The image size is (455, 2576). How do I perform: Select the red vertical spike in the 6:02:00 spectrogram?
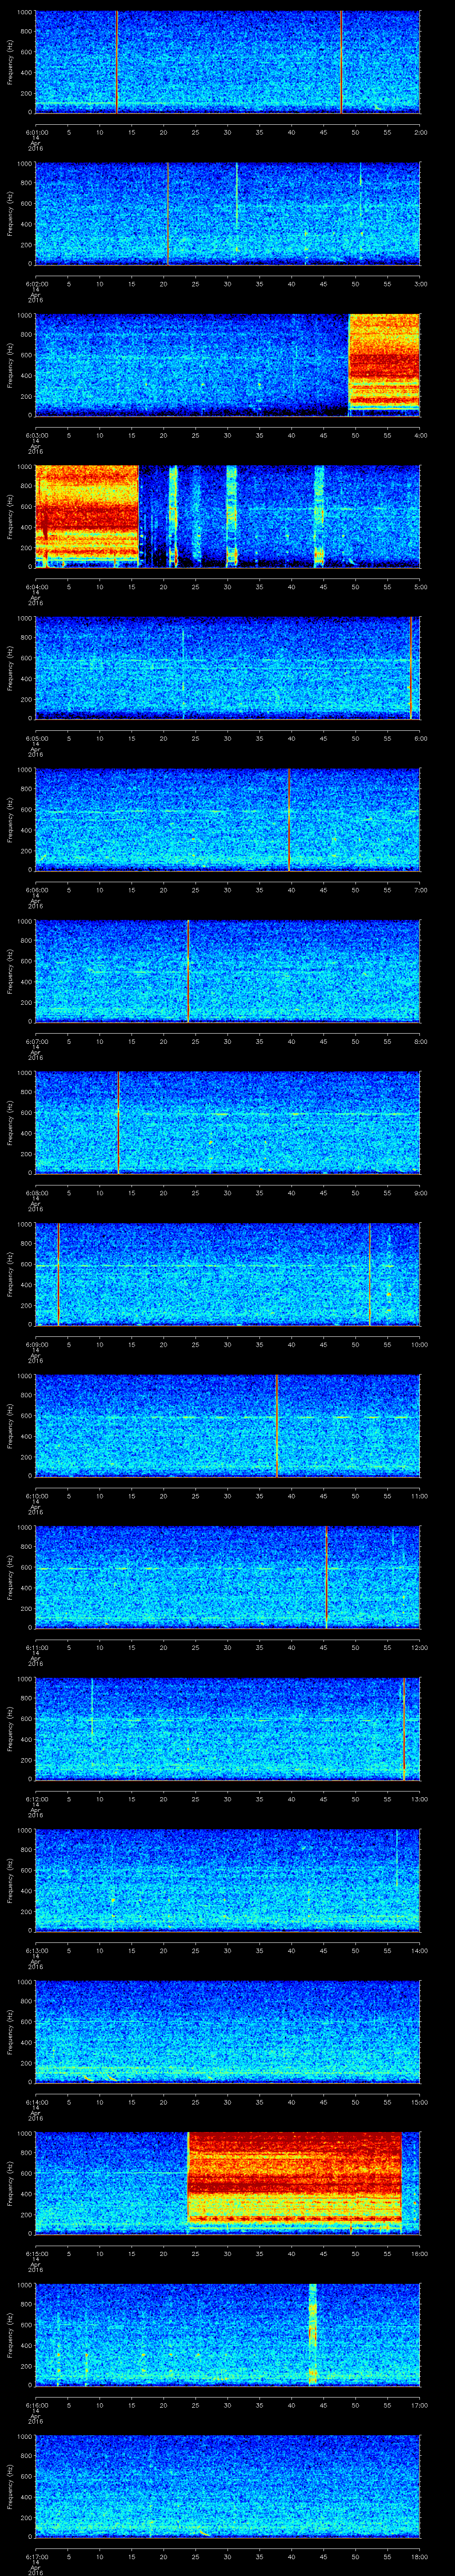tap(168, 214)
